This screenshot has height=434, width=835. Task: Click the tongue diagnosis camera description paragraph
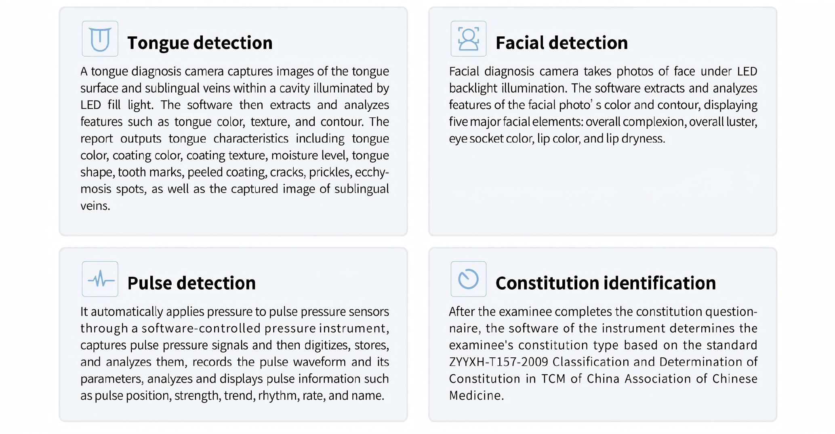tap(234, 138)
